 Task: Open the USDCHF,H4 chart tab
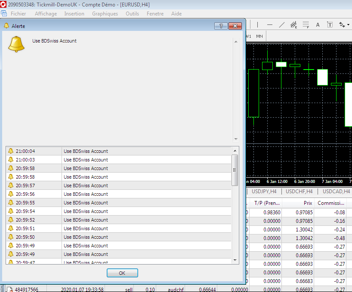coord(299,192)
